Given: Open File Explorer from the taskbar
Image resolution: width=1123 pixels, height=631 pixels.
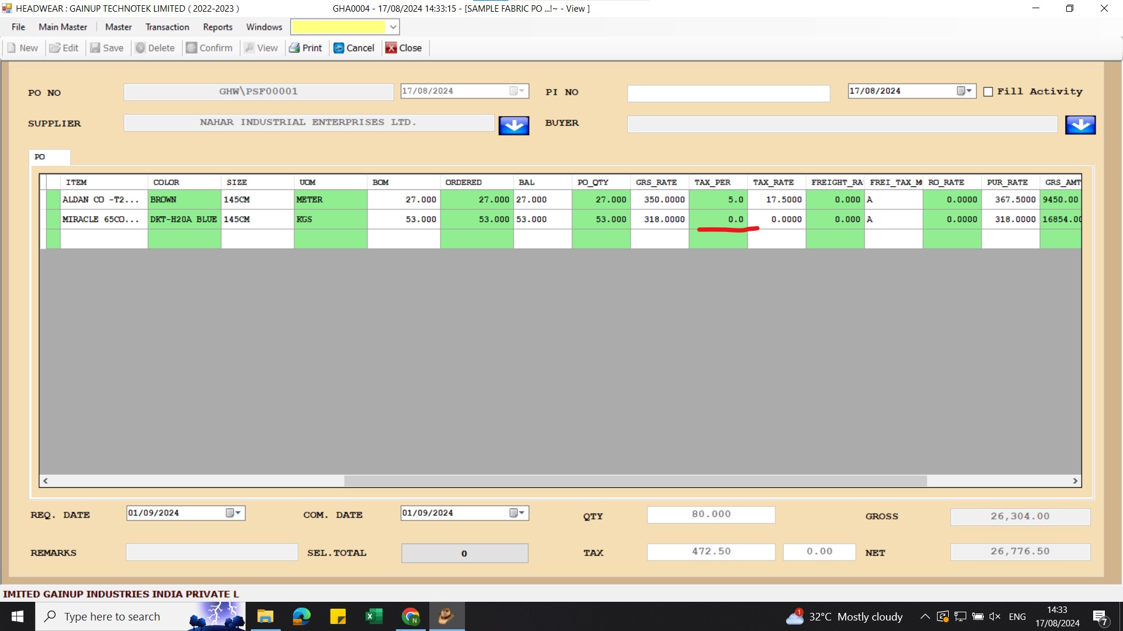Looking at the screenshot, I should coord(265,616).
